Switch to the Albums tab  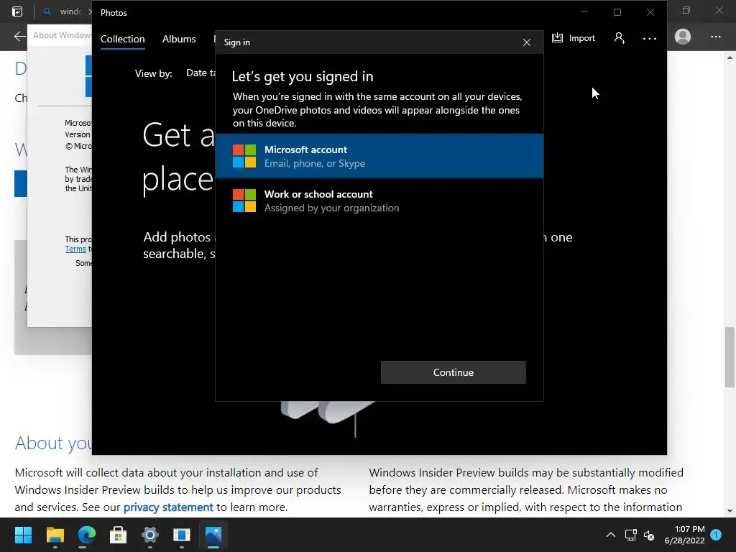179,39
